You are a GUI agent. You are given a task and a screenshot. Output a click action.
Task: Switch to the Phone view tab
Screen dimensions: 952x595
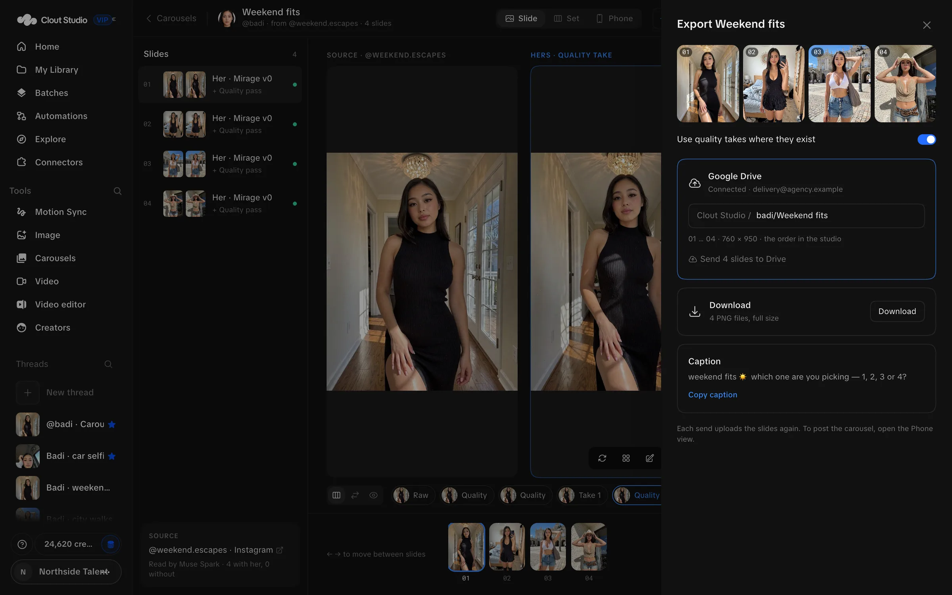[x=615, y=18]
